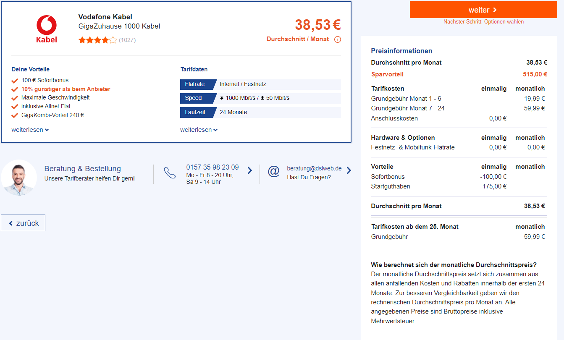
Task: Click the checkmark beside Maximale Geschwindigkeit
Action: tap(15, 98)
